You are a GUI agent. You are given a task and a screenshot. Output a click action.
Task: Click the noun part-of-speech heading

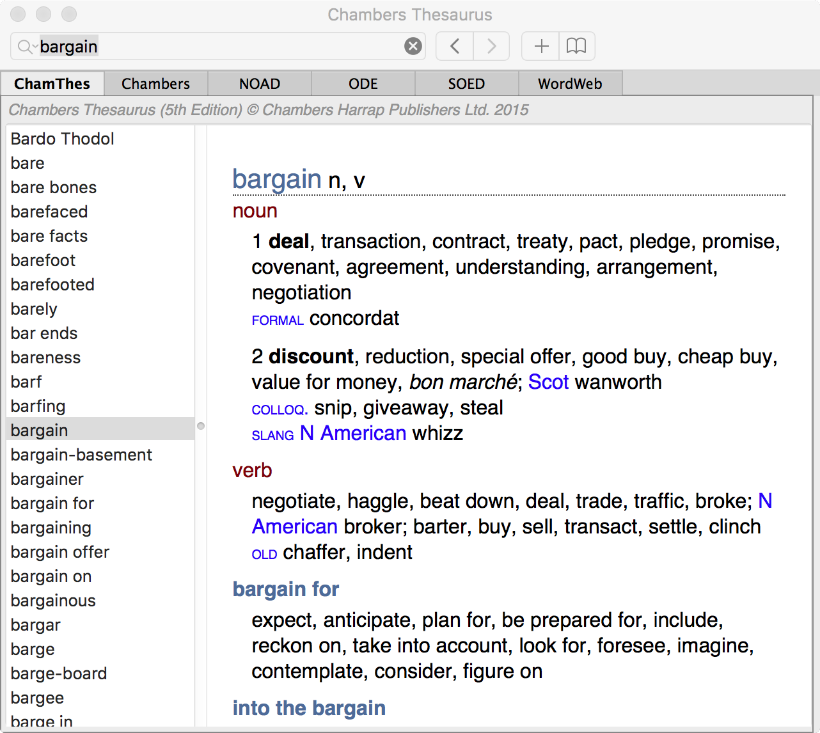(x=255, y=211)
